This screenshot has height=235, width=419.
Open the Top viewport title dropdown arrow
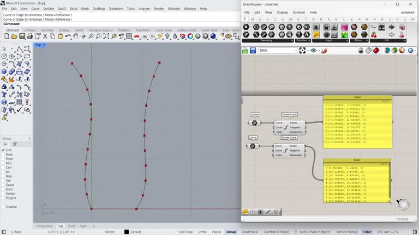click(43, 45)
